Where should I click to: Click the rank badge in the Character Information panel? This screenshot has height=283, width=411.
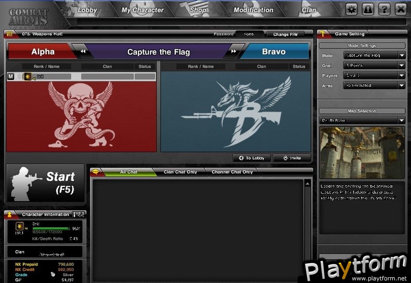[x=20, y=226]
